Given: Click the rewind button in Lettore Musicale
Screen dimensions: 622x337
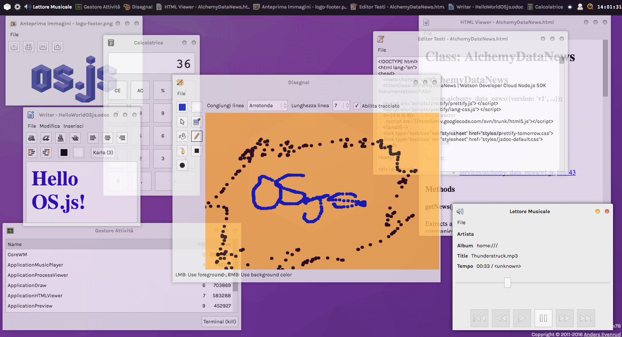Looking at the screenshot, I should 501,318.
